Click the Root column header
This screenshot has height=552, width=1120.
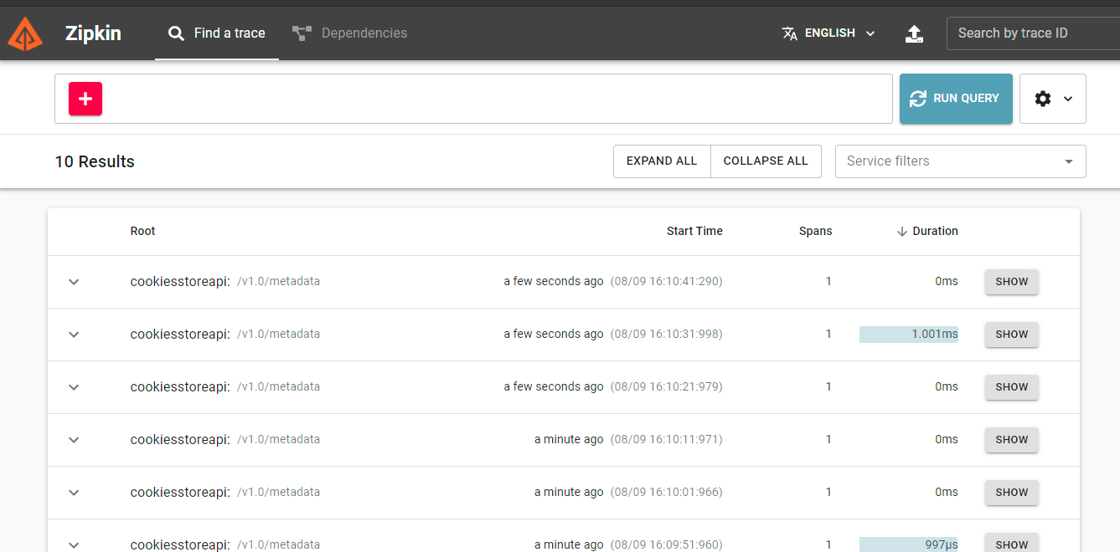pyautogui.click(x=143, y=232)
